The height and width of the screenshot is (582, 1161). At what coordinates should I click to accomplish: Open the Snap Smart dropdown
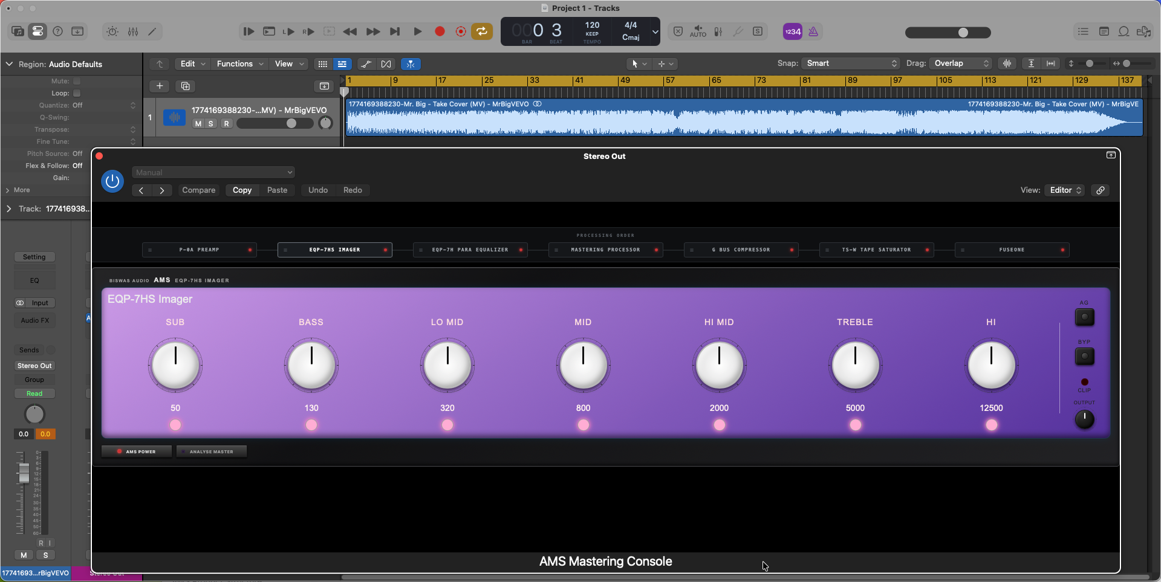[x=851, y=63]
